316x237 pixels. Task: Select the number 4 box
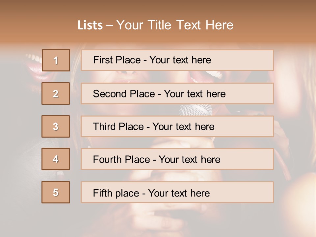tap(56, 159)
